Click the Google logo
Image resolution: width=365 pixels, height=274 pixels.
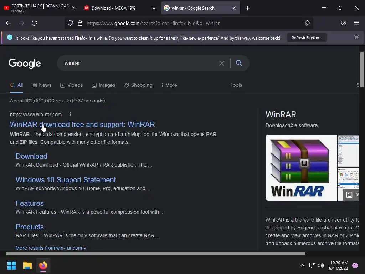[x=25, y=64]
